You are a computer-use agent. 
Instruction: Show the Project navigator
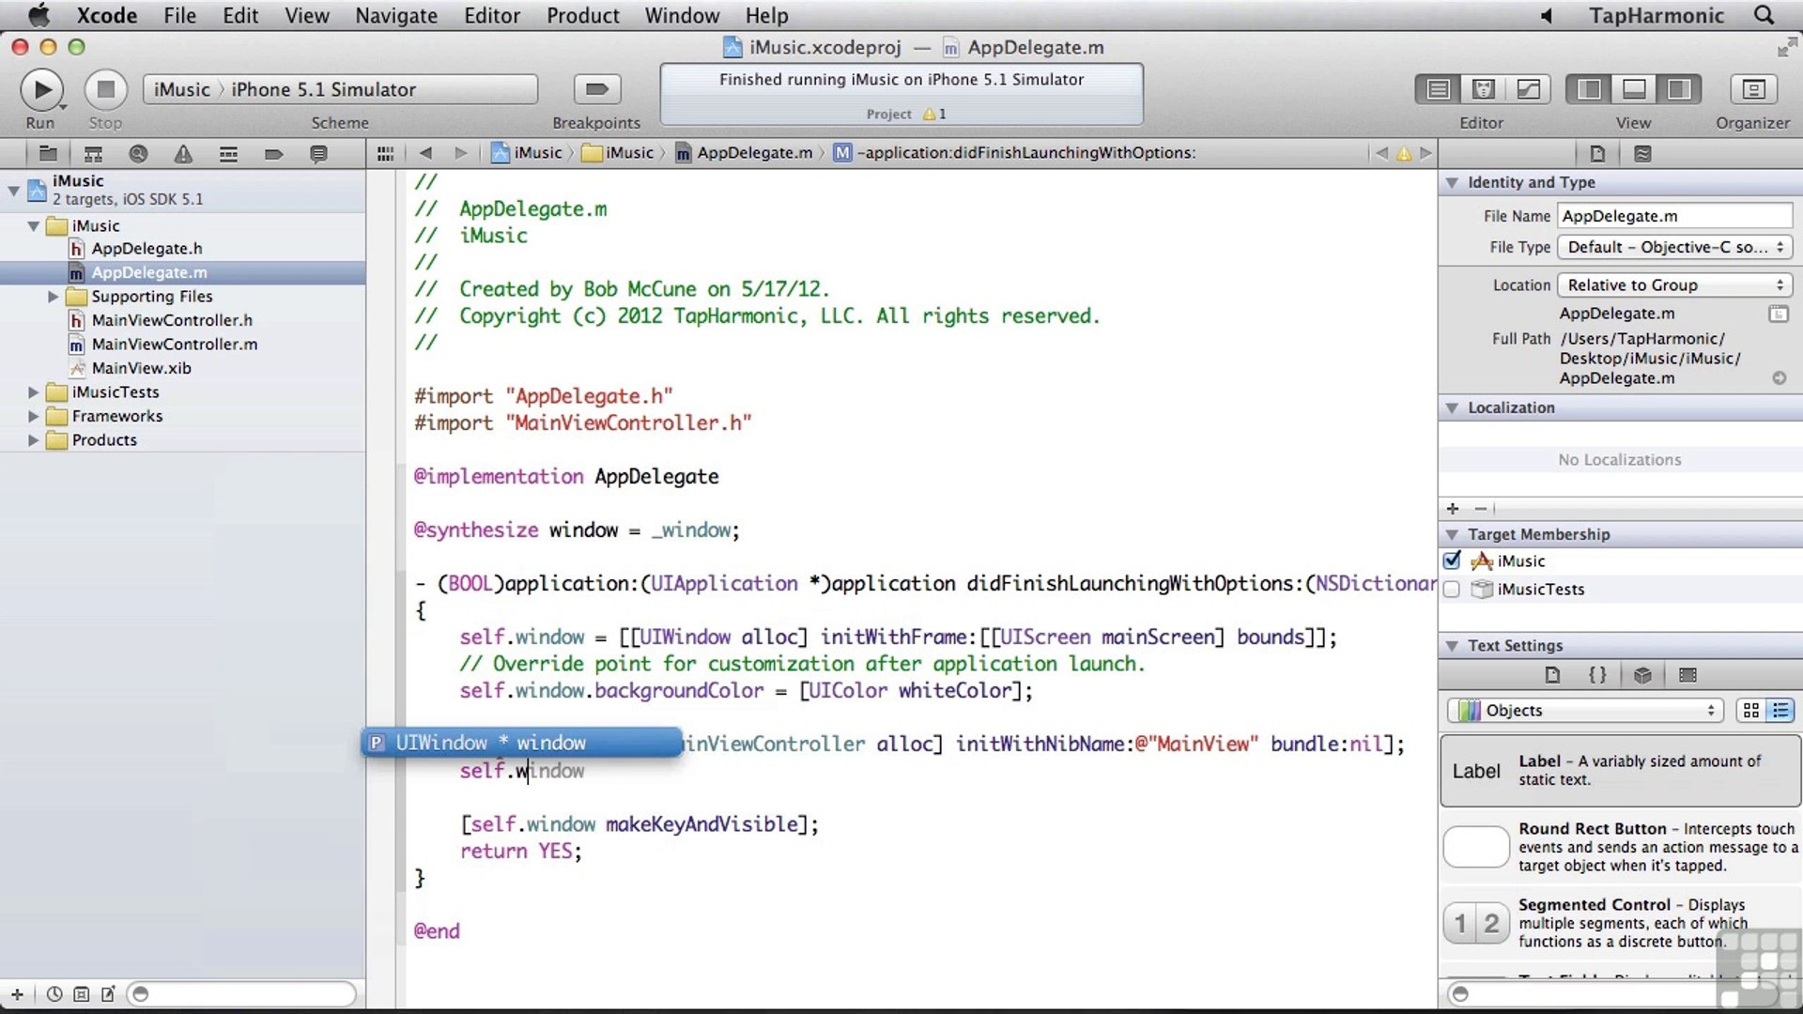48,154
